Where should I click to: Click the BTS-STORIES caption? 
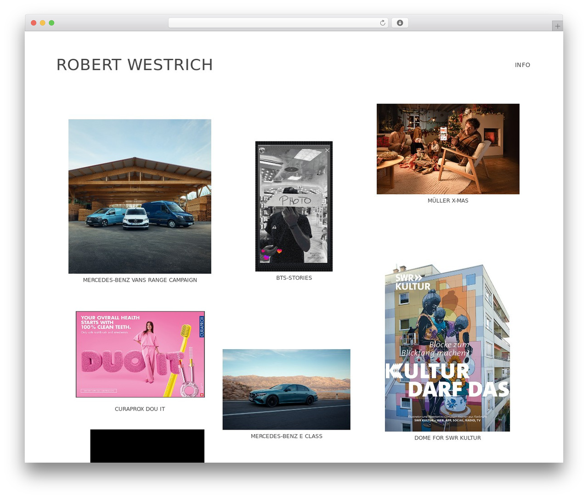(294, 278)
